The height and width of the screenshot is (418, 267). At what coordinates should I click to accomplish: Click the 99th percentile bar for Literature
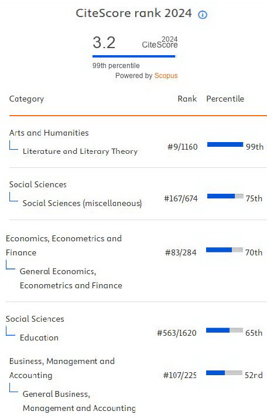tap(225, 144)
